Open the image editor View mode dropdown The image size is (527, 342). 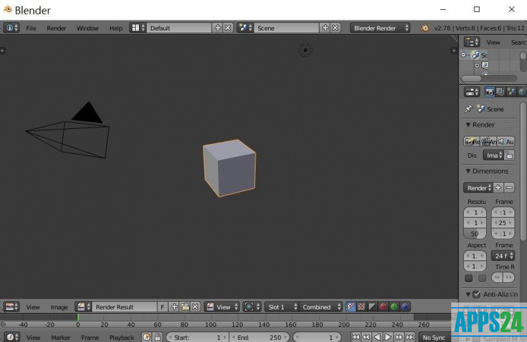[222, 306]
